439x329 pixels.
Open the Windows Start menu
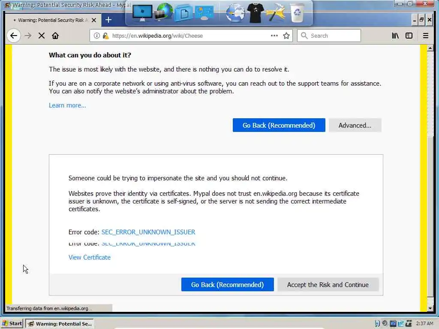click(12, 324)
